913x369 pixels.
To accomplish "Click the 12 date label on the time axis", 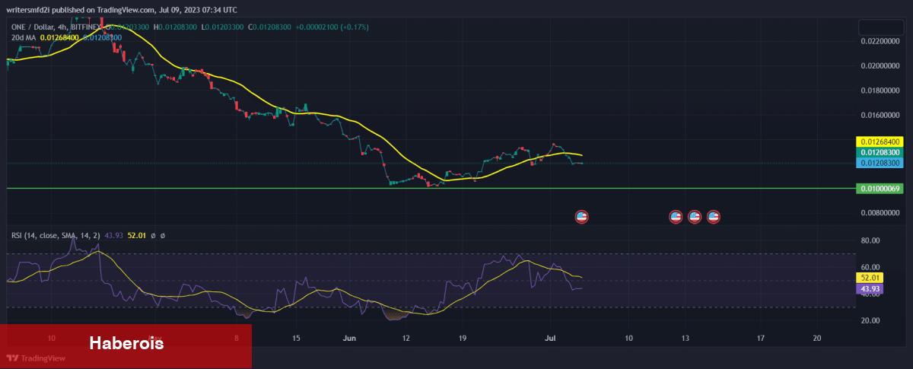I will (x=406, y=337).
